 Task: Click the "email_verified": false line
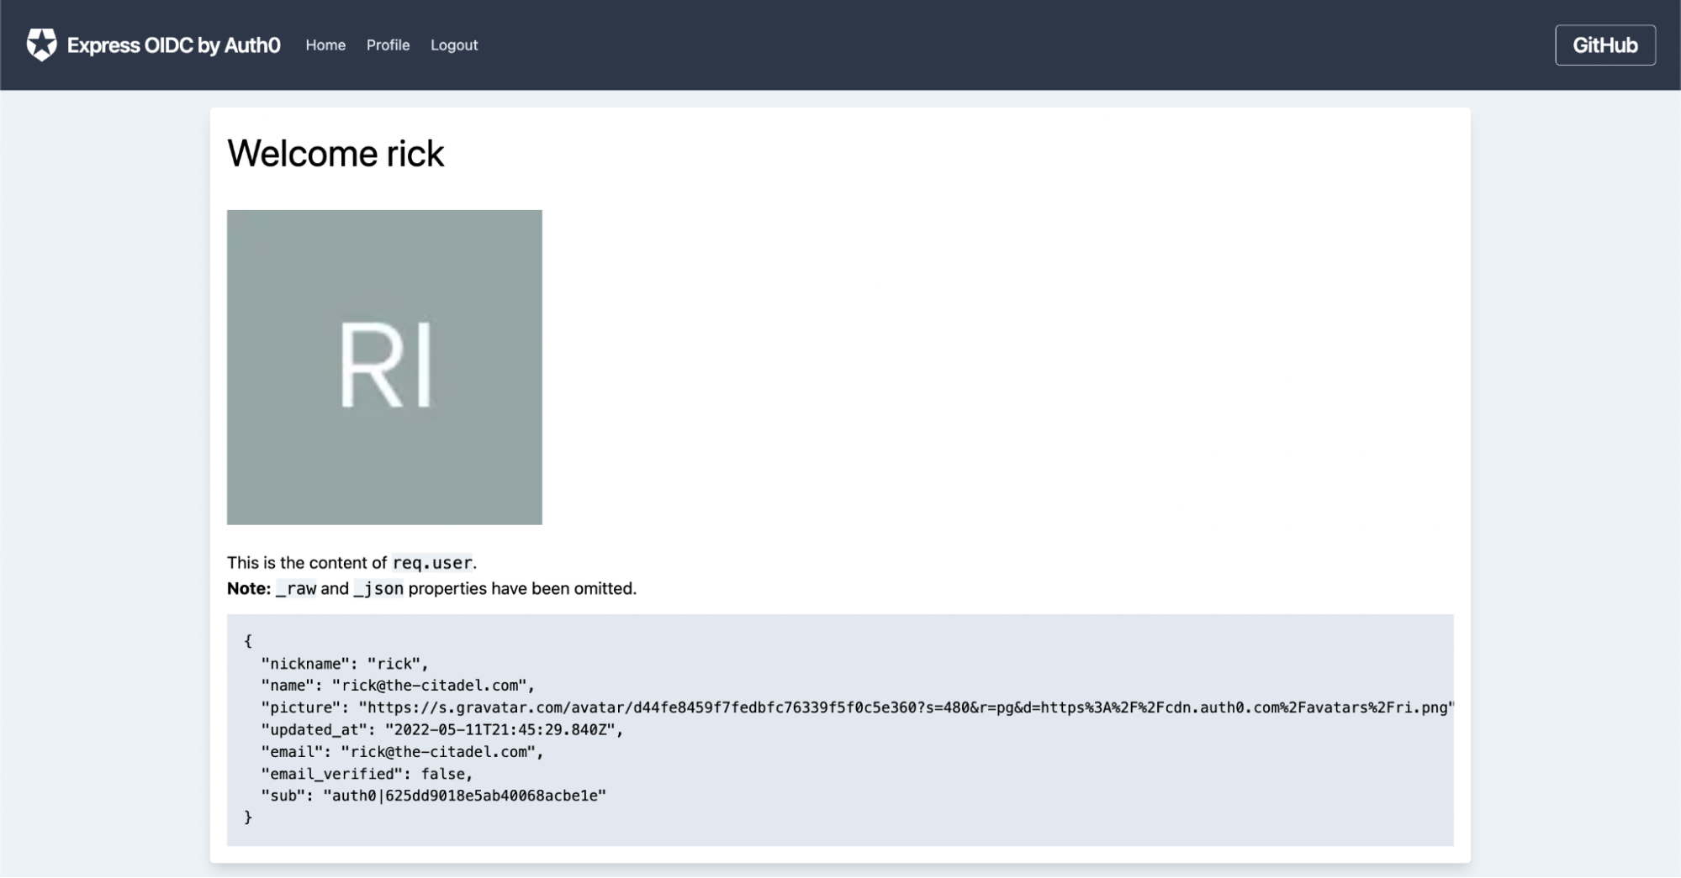(x=367, y=774)
